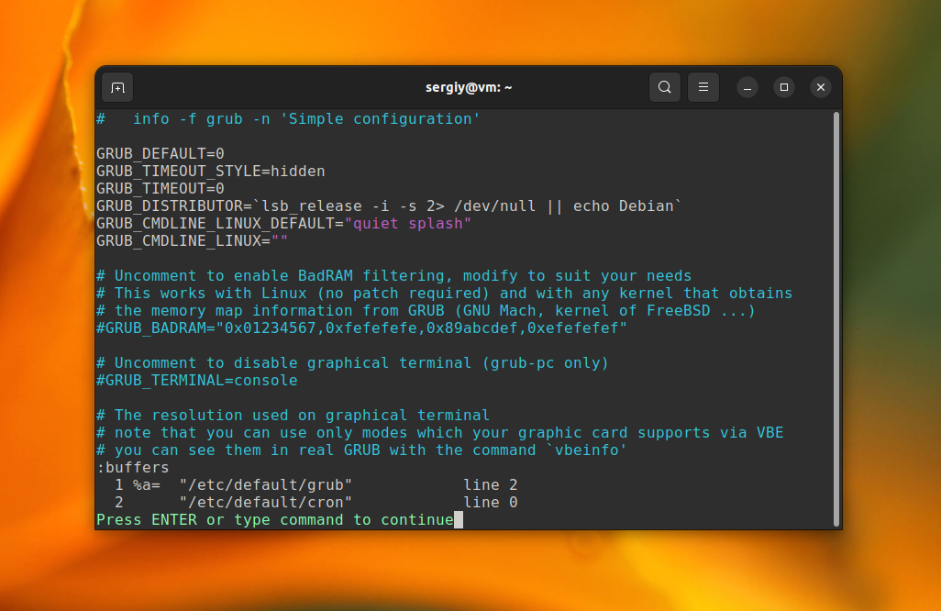
Task: Click the terminal search icon
Action: [665, 87]
